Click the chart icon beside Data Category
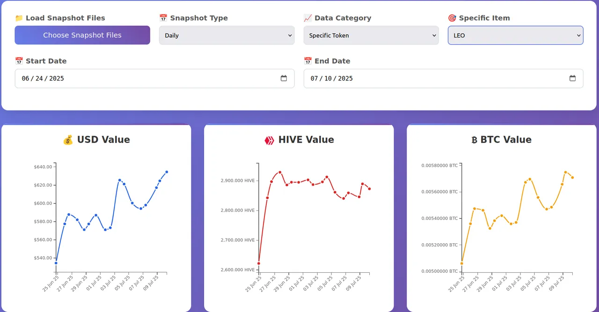 (307, 18)
